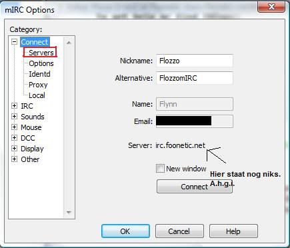Select the Sounds category label
Viewport: 290px width, 248px height.
click(33, 117)
